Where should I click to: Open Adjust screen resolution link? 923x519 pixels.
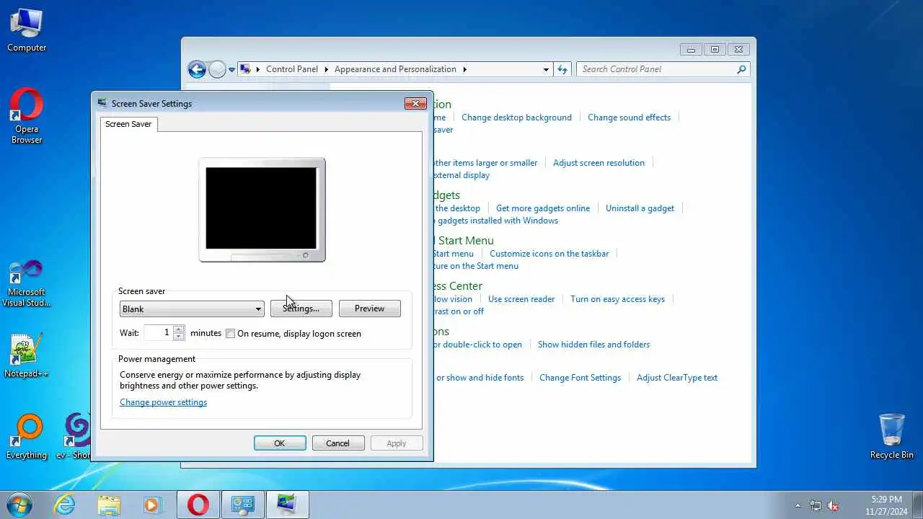pyautogui.click(x=599, y=163)
